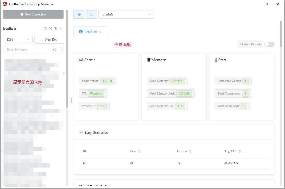Click the Used Memory Lua 37K value
Screen dimensions: 285x189
coord(180,106)
